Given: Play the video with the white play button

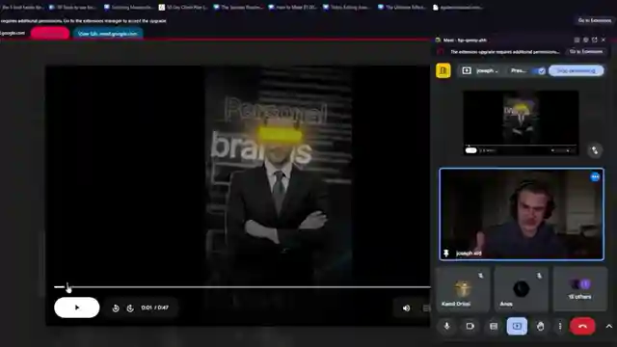Looking at the screenshot, I should [77, 307].
